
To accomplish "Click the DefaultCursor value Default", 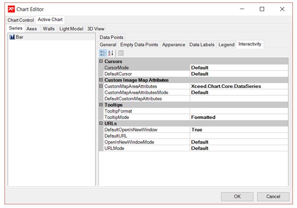I will [x=239, y=74].
